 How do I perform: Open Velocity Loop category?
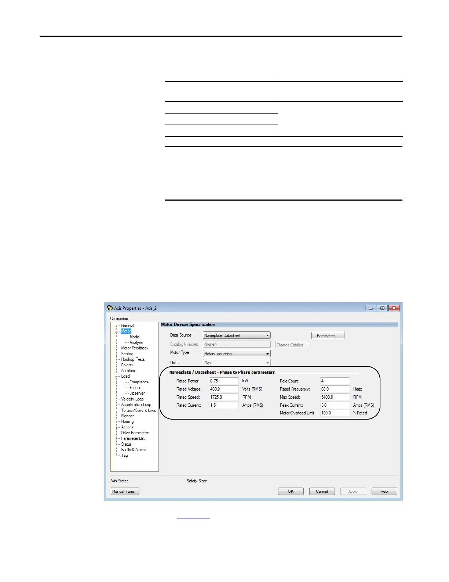(x=132, y=399)
